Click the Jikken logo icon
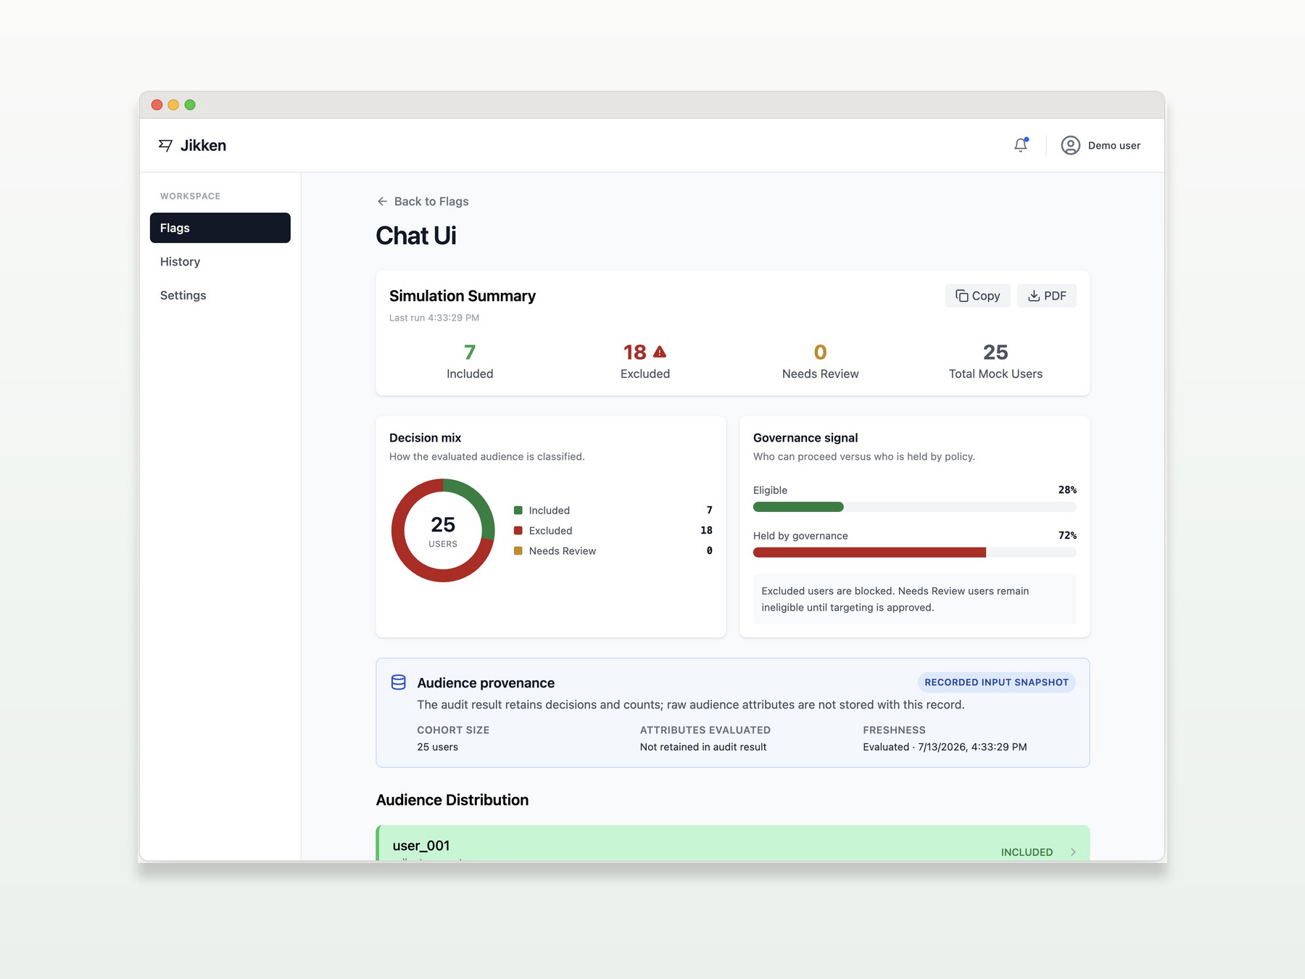Screen dimensions: 1305x979 pyautogui.click(x=165, y=145)
